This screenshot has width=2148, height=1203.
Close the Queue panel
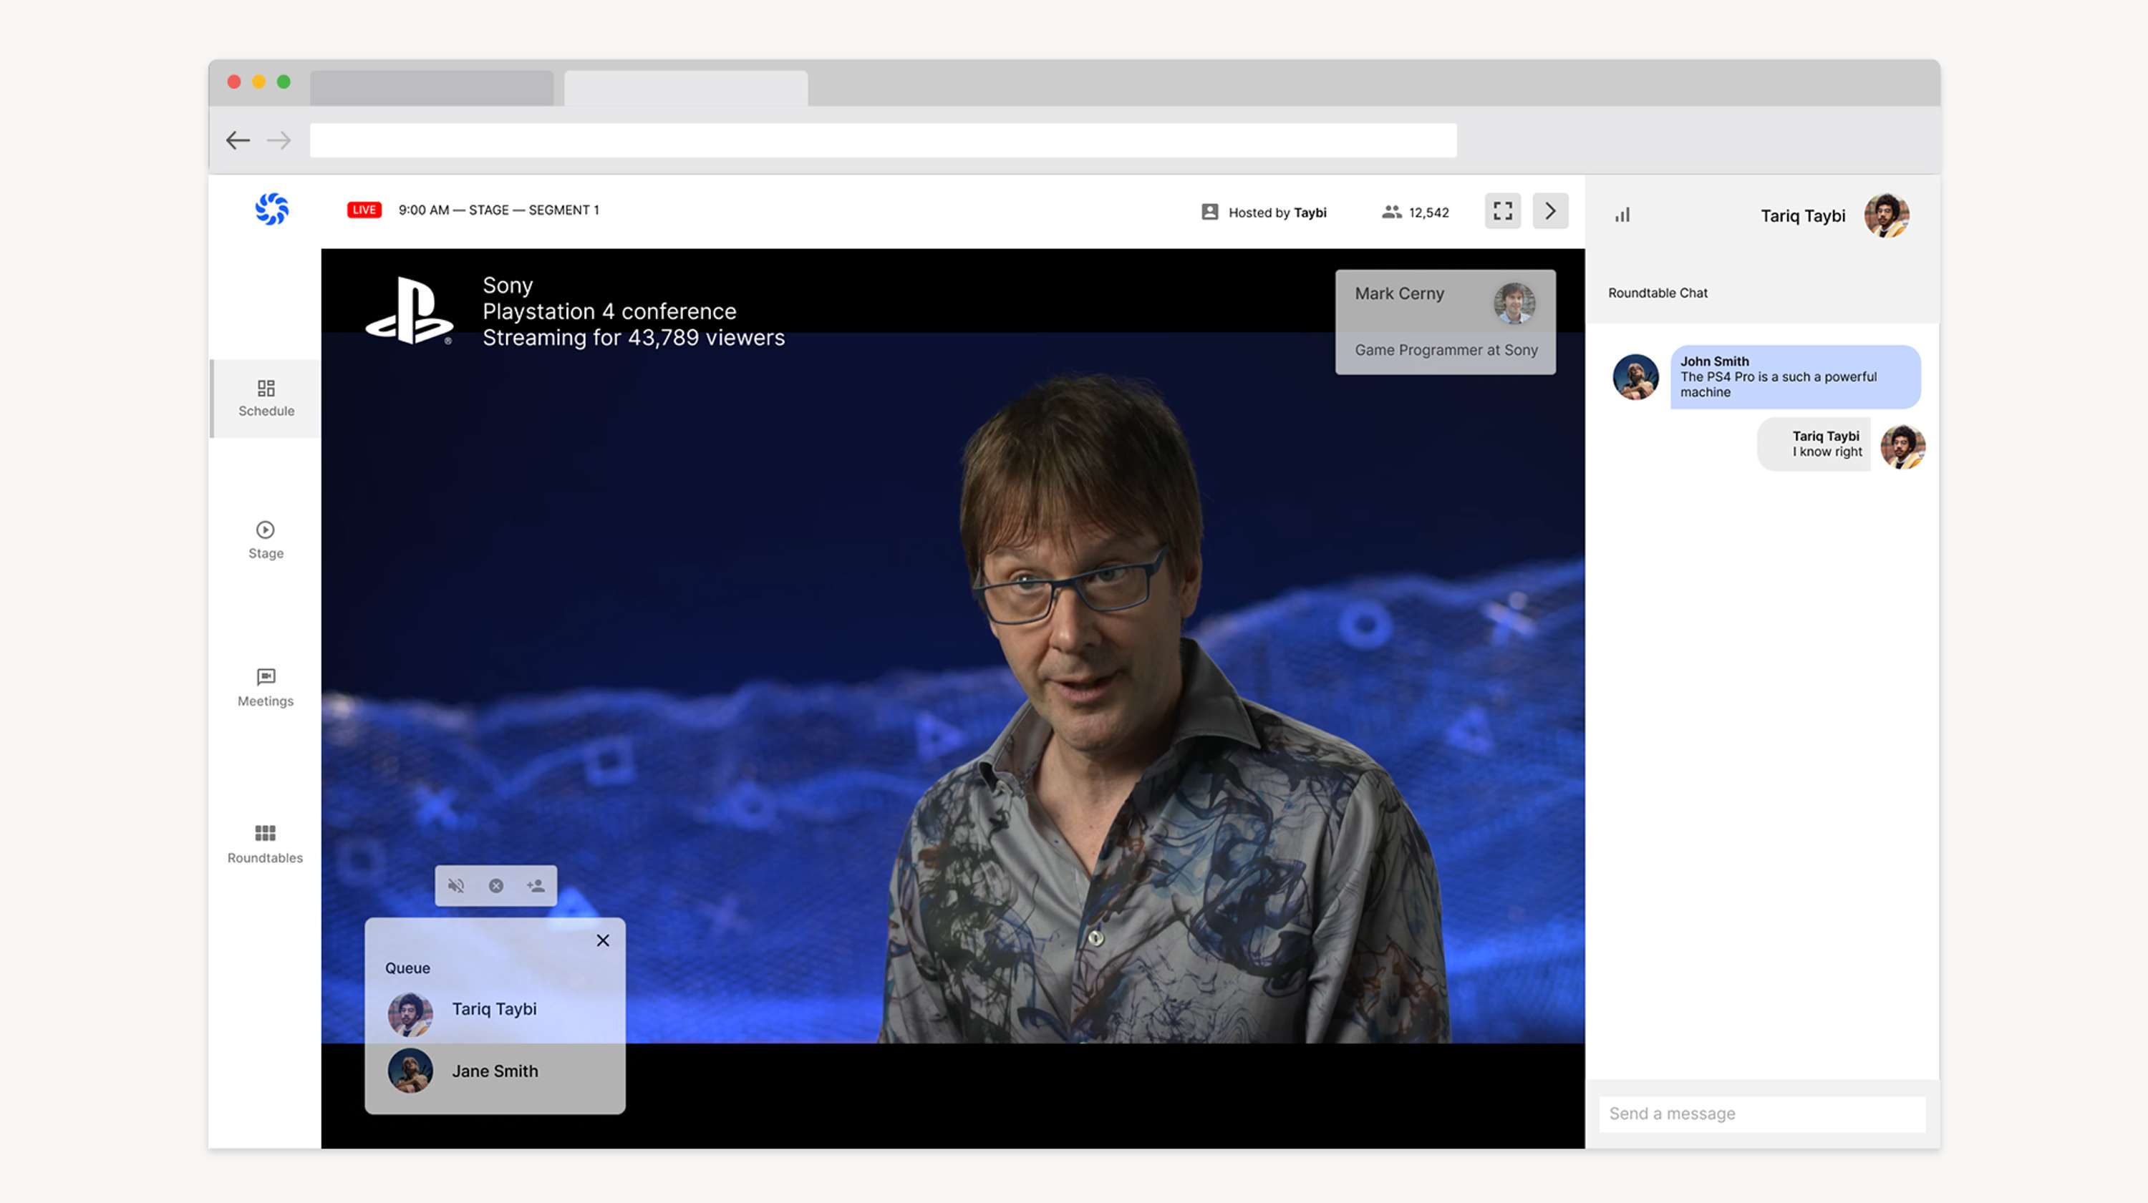(603, 940)
